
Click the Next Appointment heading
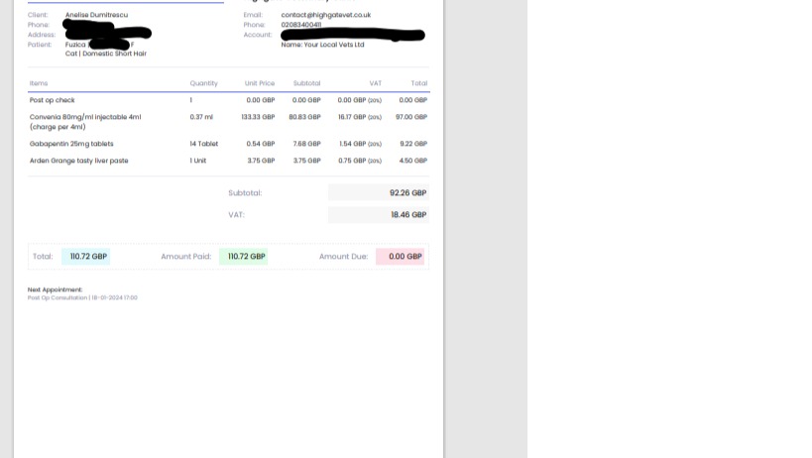pos(55,289)
